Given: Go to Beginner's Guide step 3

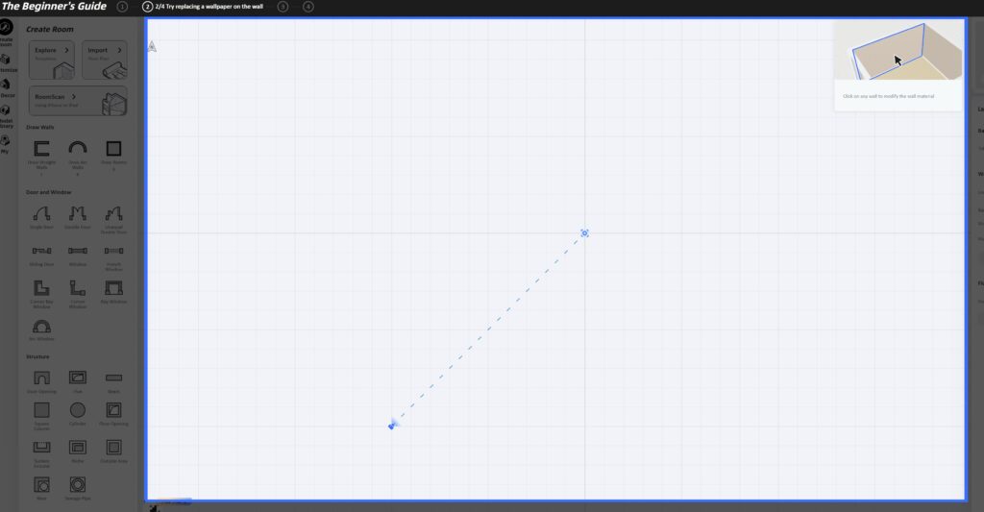Looking at the screenshot, I should click(x=283, y=7).
